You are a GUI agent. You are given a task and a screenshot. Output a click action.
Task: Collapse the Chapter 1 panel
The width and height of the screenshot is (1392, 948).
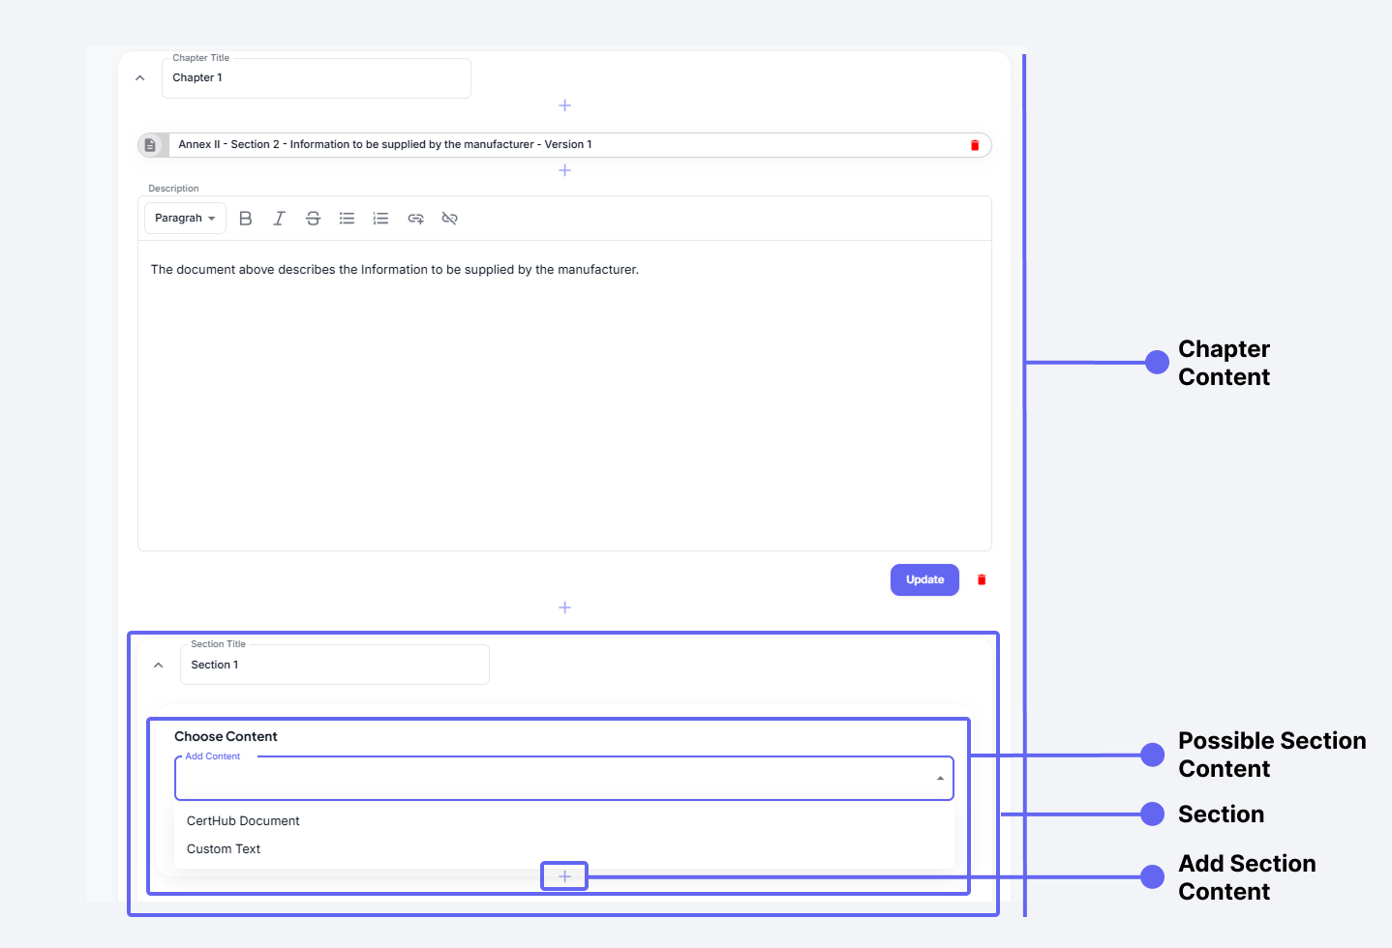point(140,78)
